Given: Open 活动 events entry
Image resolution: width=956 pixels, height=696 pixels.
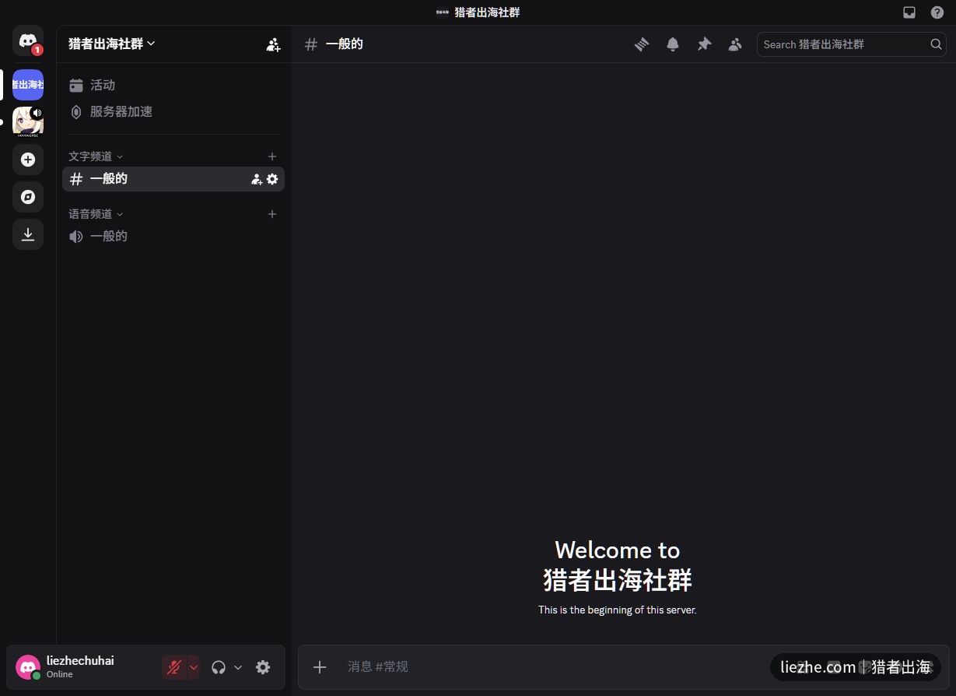Looking at the screenshot, I should (x=173, y=85).
